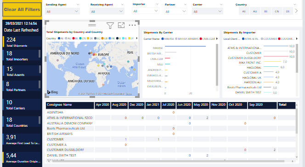Click the 15 Total Agents card
The image size is (305, 167).
pyautogui.click(x=22, y=71)
